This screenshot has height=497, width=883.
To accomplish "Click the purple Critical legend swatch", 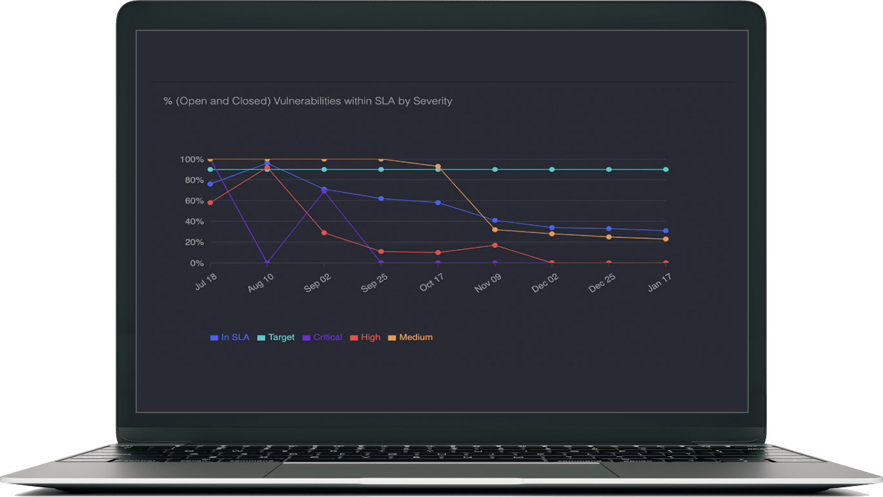I will point(307,338).
